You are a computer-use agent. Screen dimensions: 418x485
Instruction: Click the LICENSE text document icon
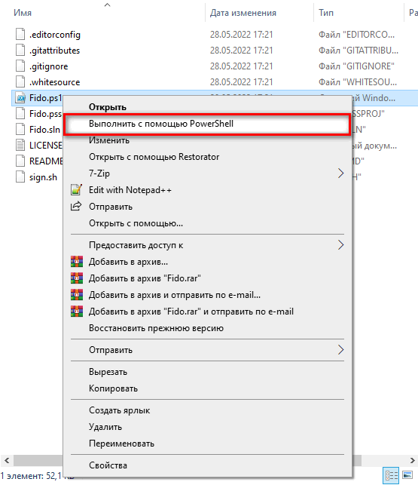click(20, 145)
